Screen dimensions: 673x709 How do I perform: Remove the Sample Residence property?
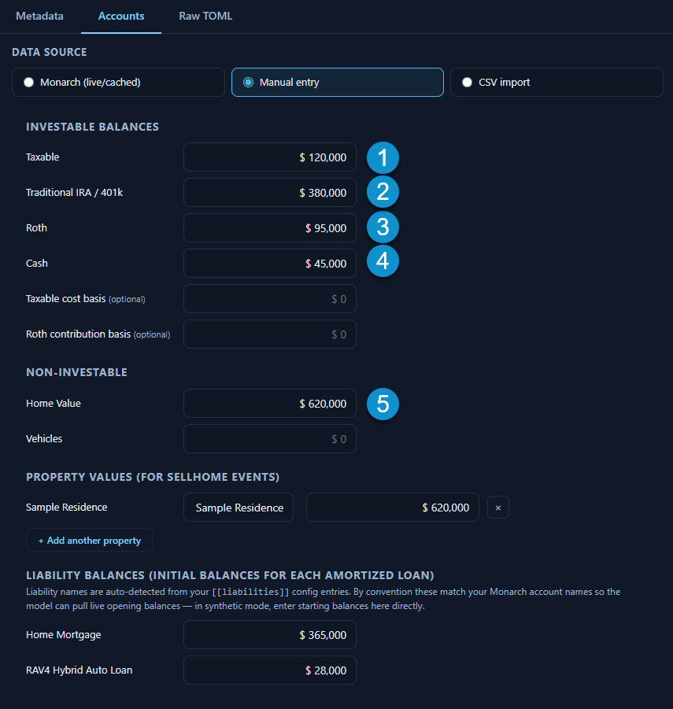[498, 508]
